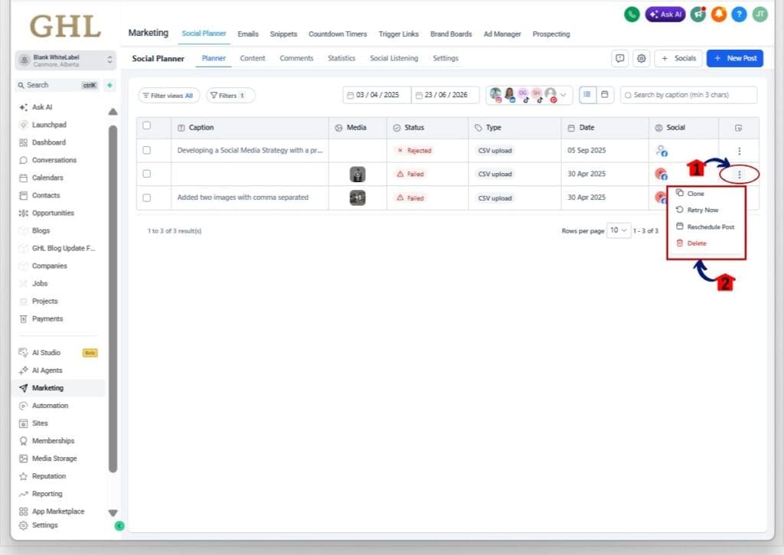This screenshot has width=784, height=555.
Task: Click sidebar scroll down arrow
Action: tap(113, 513)
